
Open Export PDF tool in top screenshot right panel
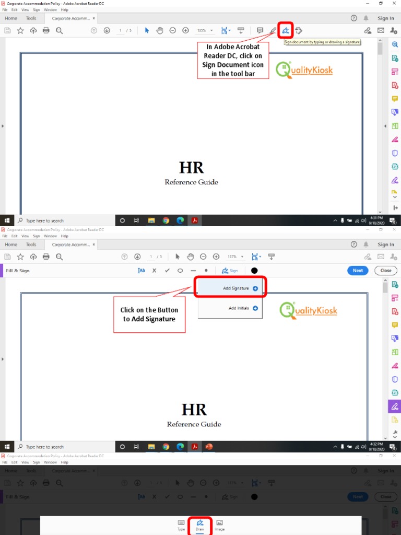[395, 58]
